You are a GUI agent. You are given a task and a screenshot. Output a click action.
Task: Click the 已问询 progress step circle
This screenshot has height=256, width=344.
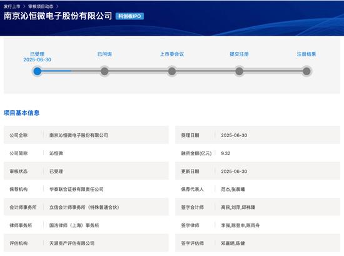(x=104, y=71)
